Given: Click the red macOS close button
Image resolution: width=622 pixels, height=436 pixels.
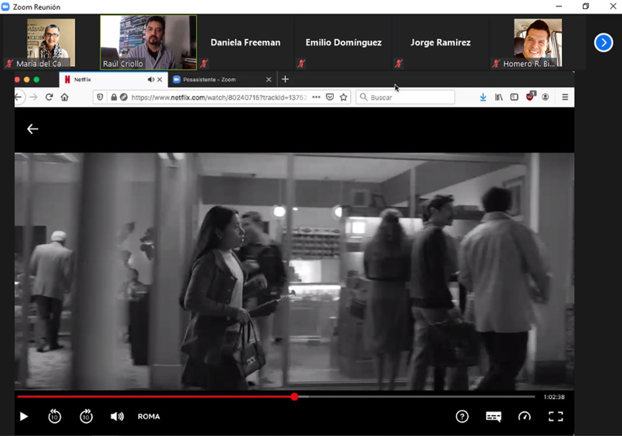Looking at the screenshot, I should 17,80.
